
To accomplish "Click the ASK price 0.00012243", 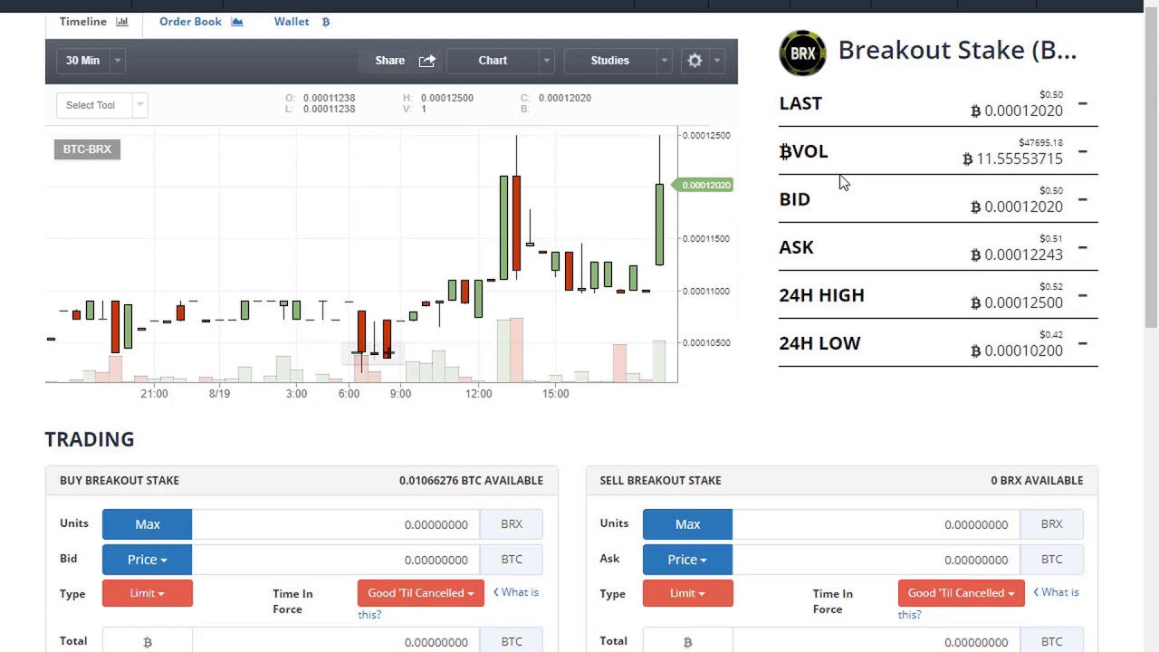I will (x=1017, y=254).
